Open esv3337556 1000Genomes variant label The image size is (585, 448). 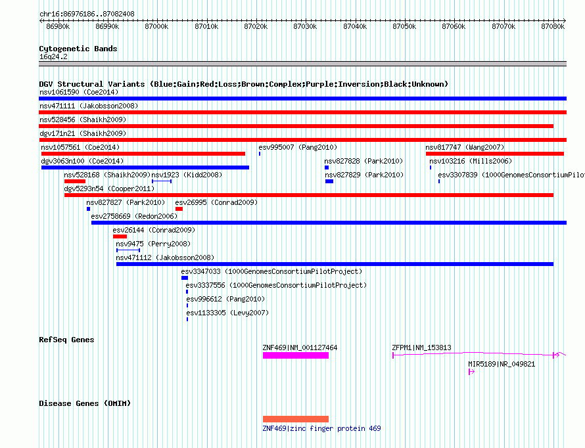pyautogui.click(x=276, y=285)
